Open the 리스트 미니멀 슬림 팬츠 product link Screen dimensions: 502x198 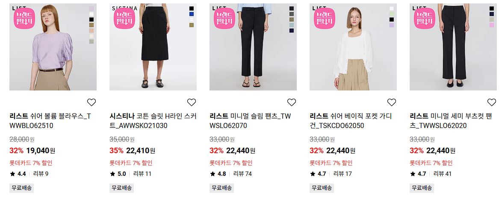pos(251,121)
